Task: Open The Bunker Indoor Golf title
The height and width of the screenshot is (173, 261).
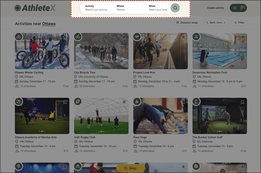Action: pyautogui.click(x=207, y=137)
